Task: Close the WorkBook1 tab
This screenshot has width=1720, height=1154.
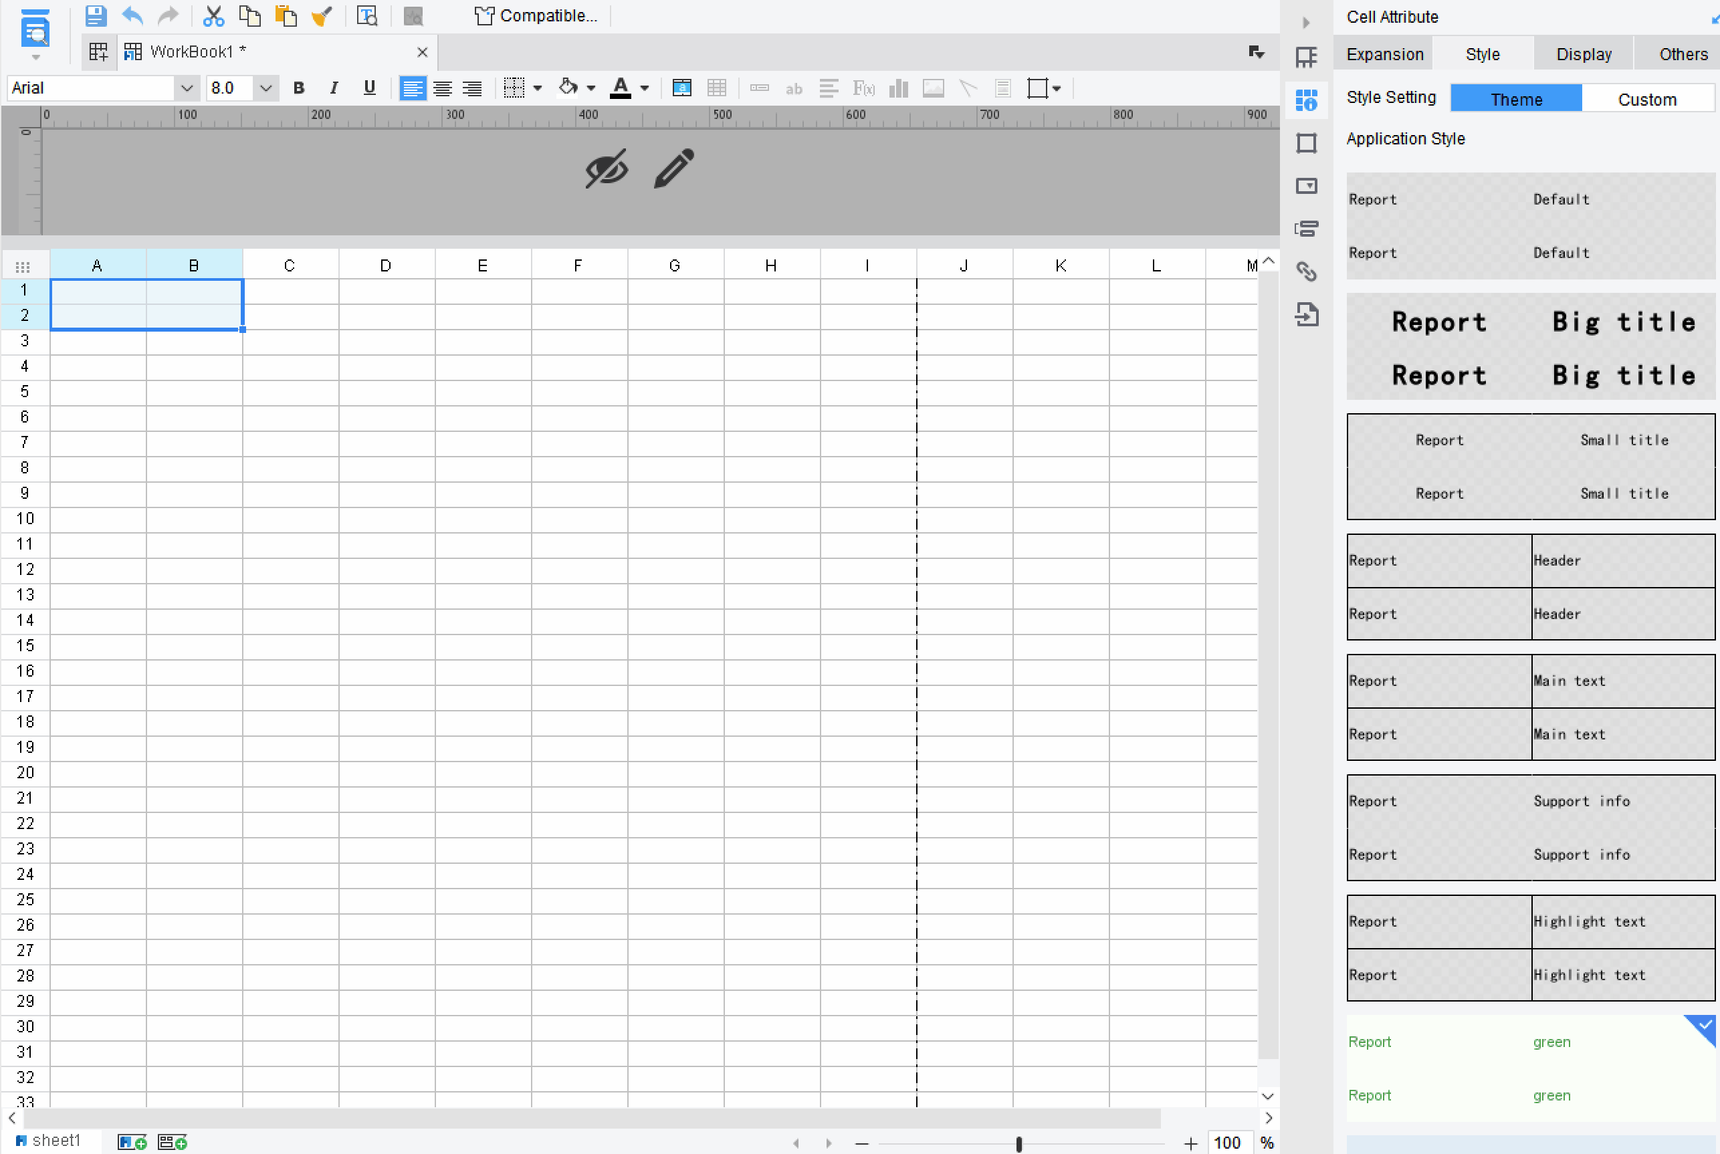Action: (x=423, y=52)
